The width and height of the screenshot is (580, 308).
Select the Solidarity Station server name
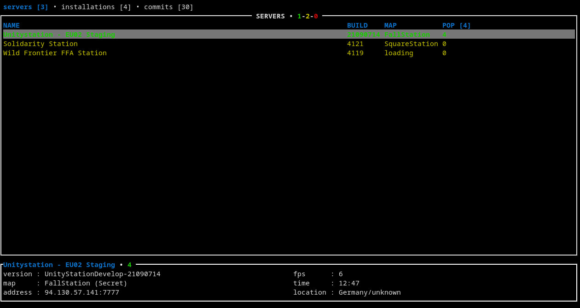tap(41, 44)
